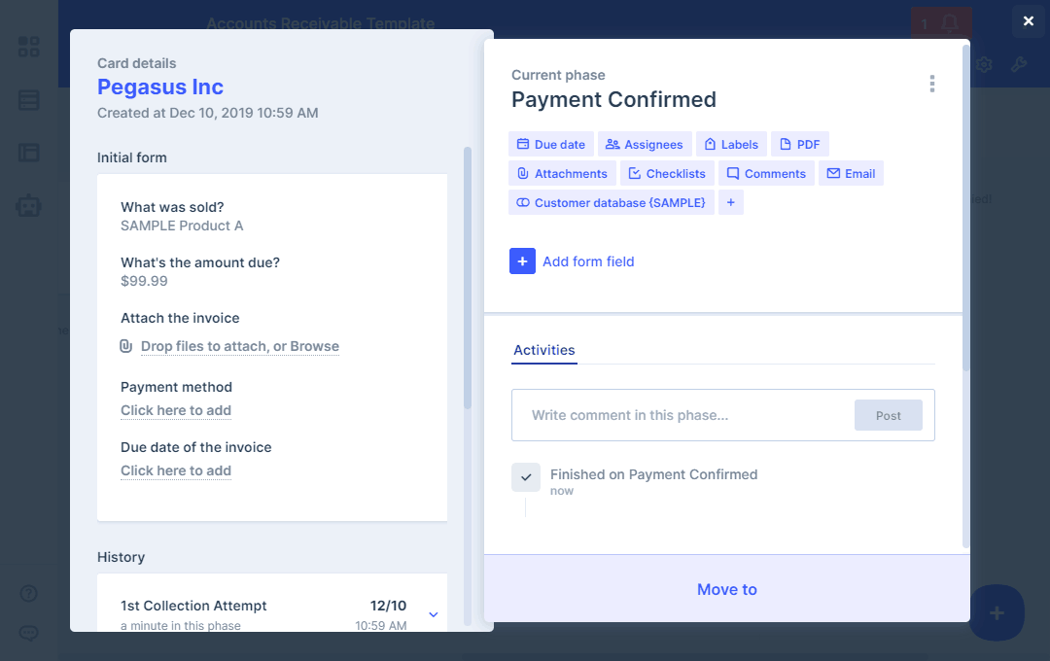The image size is (1050, 661).
Task: Open the Labels field chip
Action: click(731, 145)
